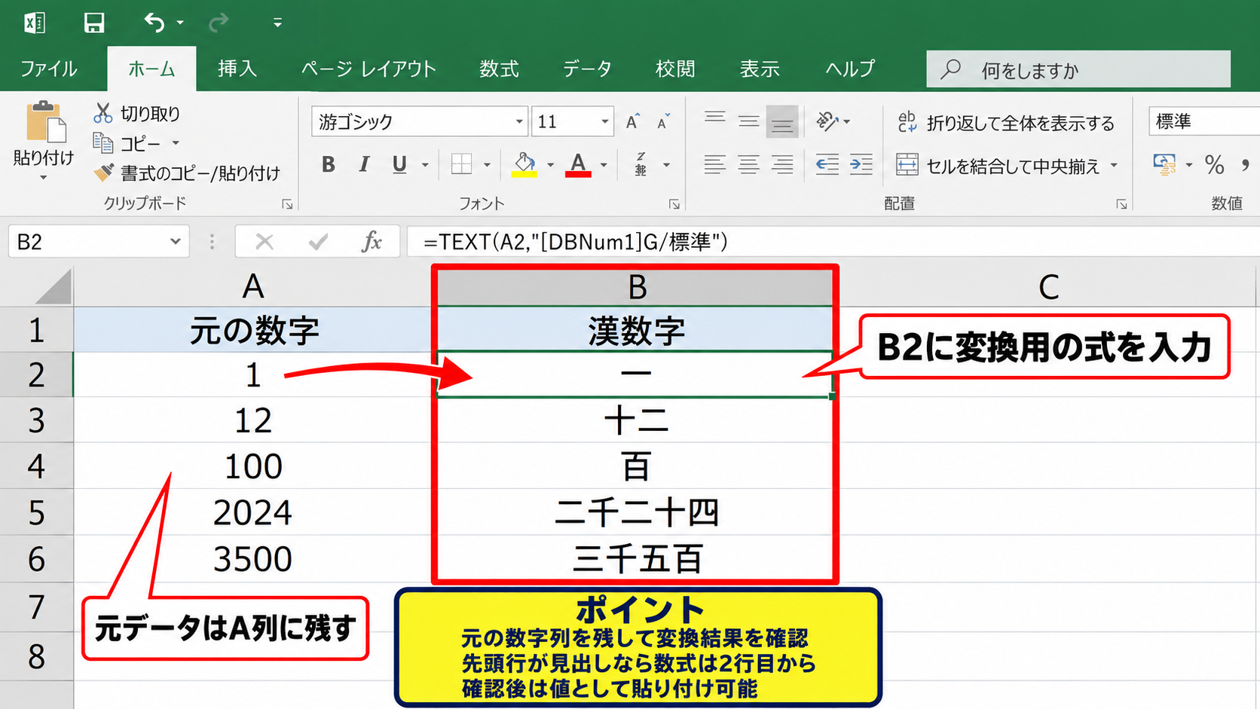The width and height of the screenshot is (1260, 709).
Task: Click the fx insert function icon
Action: pos(372,242)
